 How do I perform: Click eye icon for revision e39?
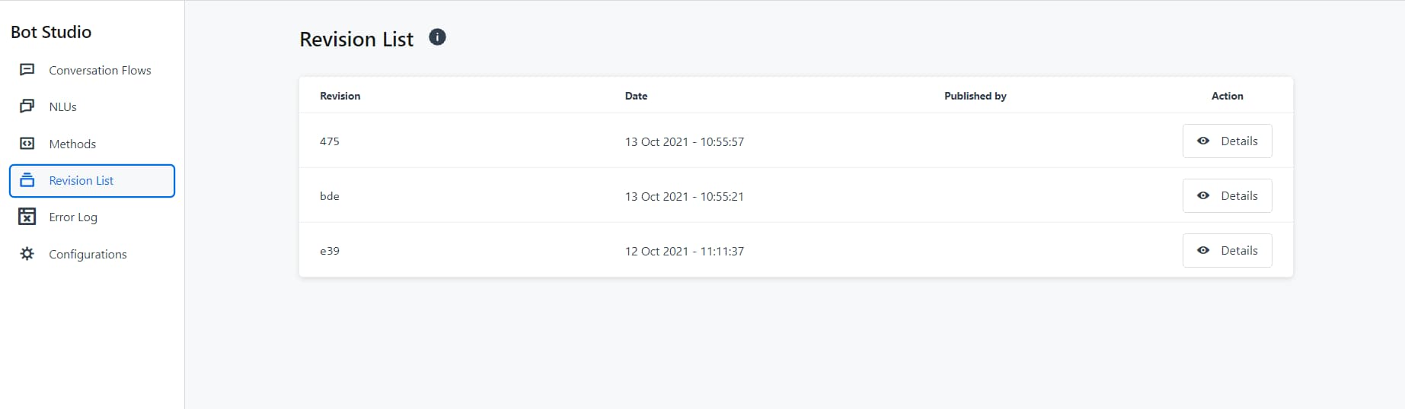1203,250
